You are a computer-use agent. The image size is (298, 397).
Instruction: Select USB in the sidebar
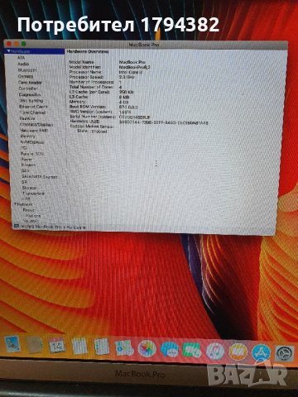click(x=26, y=198)
